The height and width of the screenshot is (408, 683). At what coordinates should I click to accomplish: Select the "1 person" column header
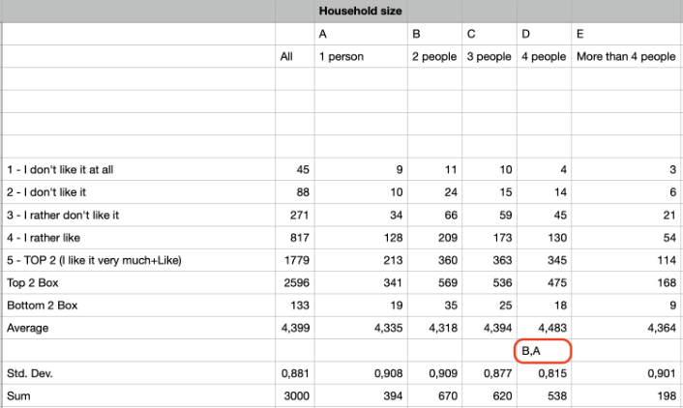tap(361, 56)
